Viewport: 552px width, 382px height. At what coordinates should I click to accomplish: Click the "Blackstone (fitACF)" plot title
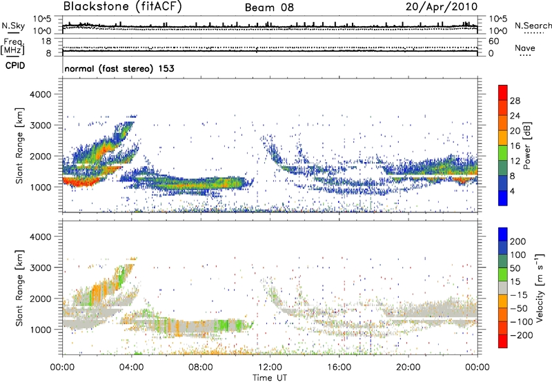click(122, 7)
